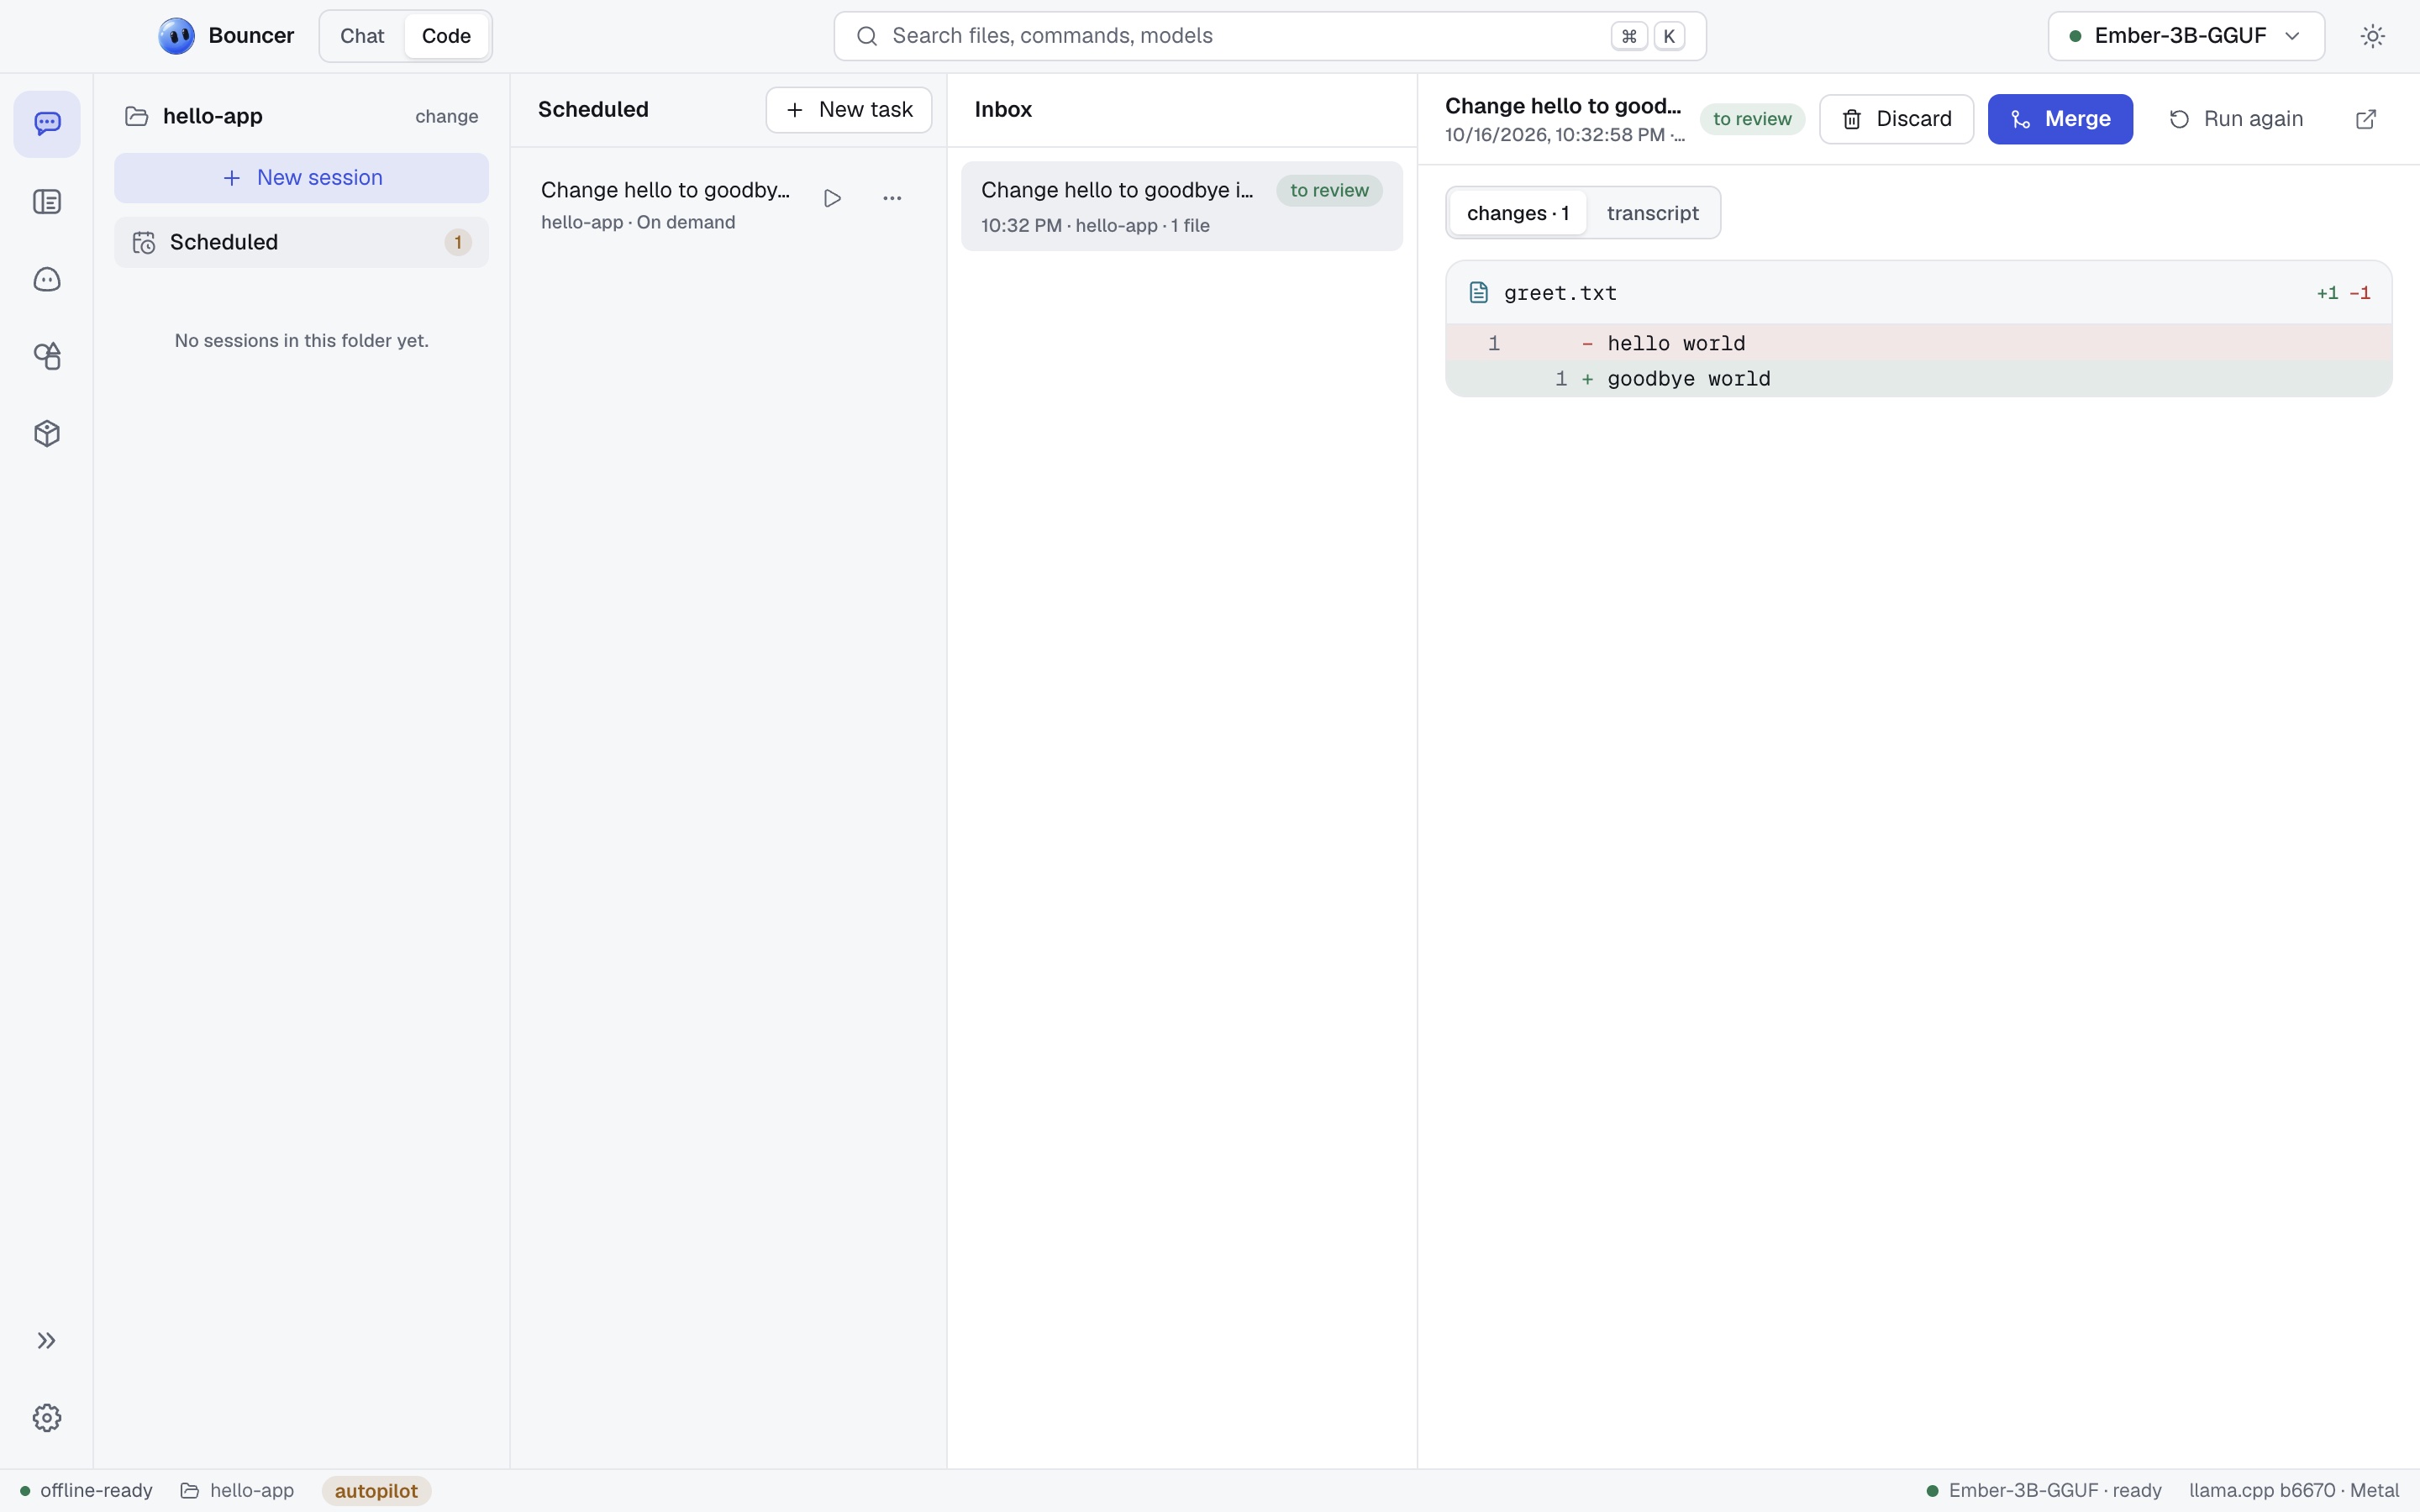Viewport: 2420px width, 1512px height.
Task: Click the Bouncer logo icon
Action: coord(177,36)
